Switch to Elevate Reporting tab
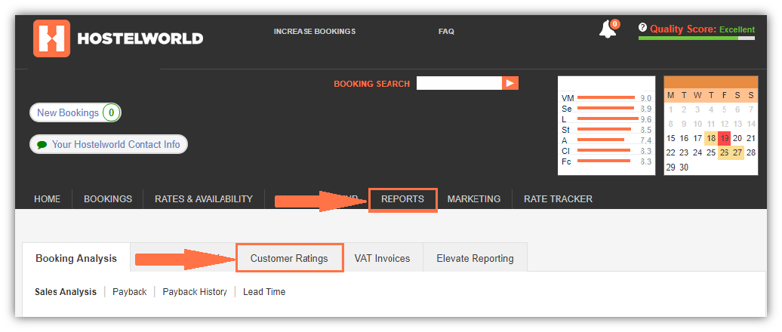 (x=475, y=258)
